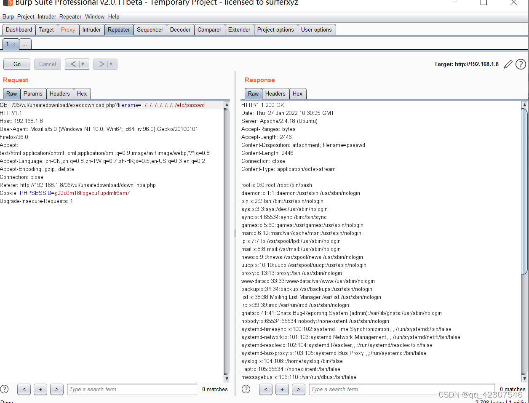Click the PHPSESSID cookie value
Image resolution: width=529 pixels, height=403 pixels.
point(92,193)
